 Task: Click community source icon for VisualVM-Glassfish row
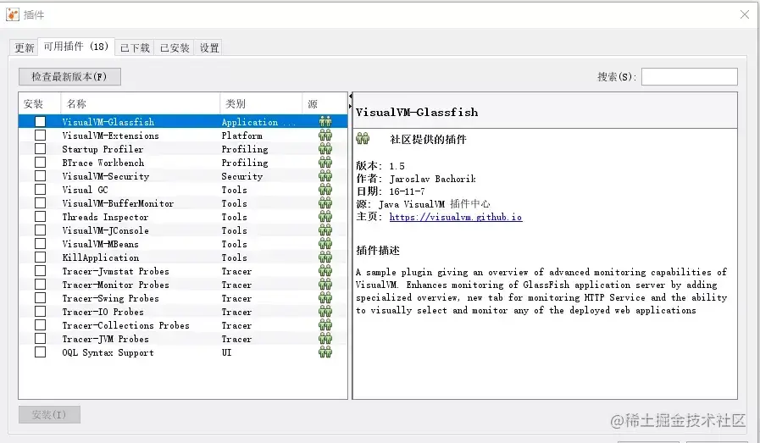[325, 122]
